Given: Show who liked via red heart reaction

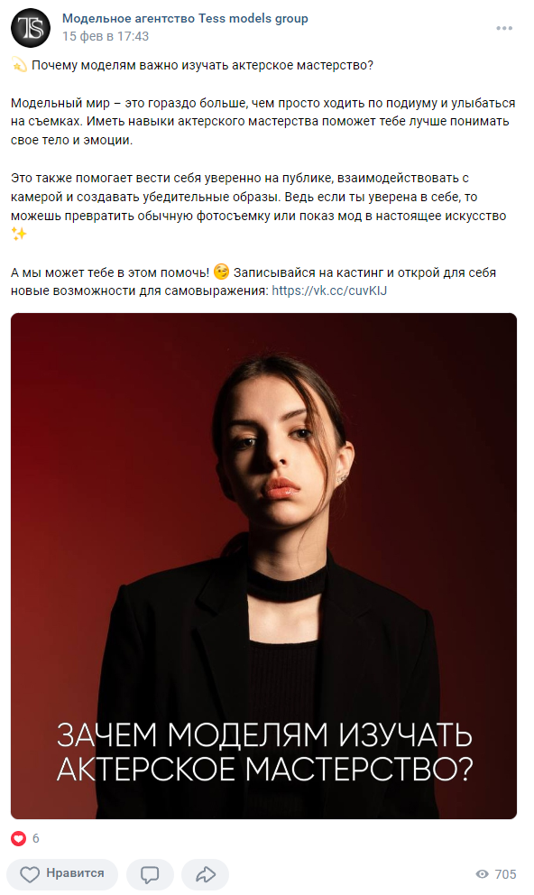Looking at the screenshot, I should (19, 838).
